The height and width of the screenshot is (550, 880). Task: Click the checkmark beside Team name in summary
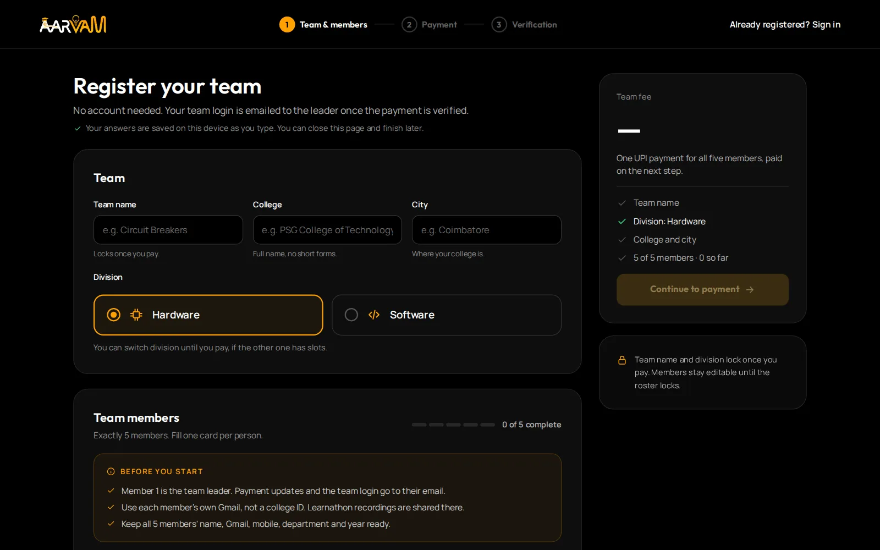point(622,203)
